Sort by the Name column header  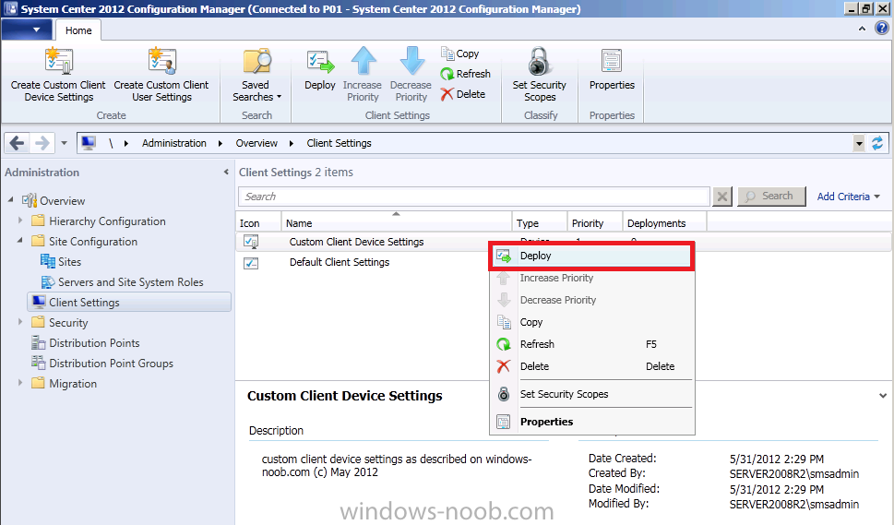(x=396, y=222)
